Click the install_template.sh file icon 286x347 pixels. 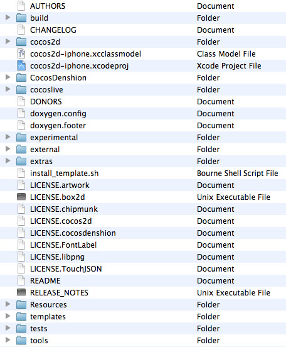[x=21, y=173]
